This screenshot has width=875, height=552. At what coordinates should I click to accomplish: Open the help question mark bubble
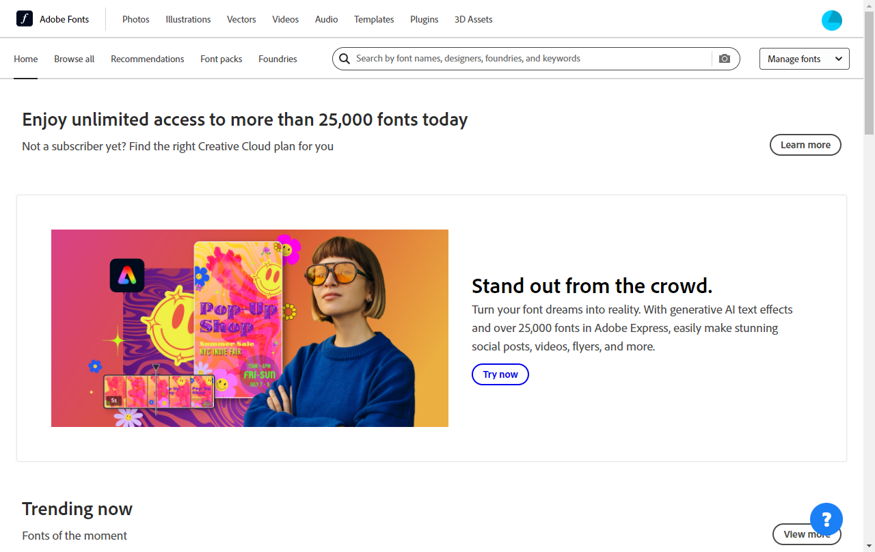(x=826, y=519)
